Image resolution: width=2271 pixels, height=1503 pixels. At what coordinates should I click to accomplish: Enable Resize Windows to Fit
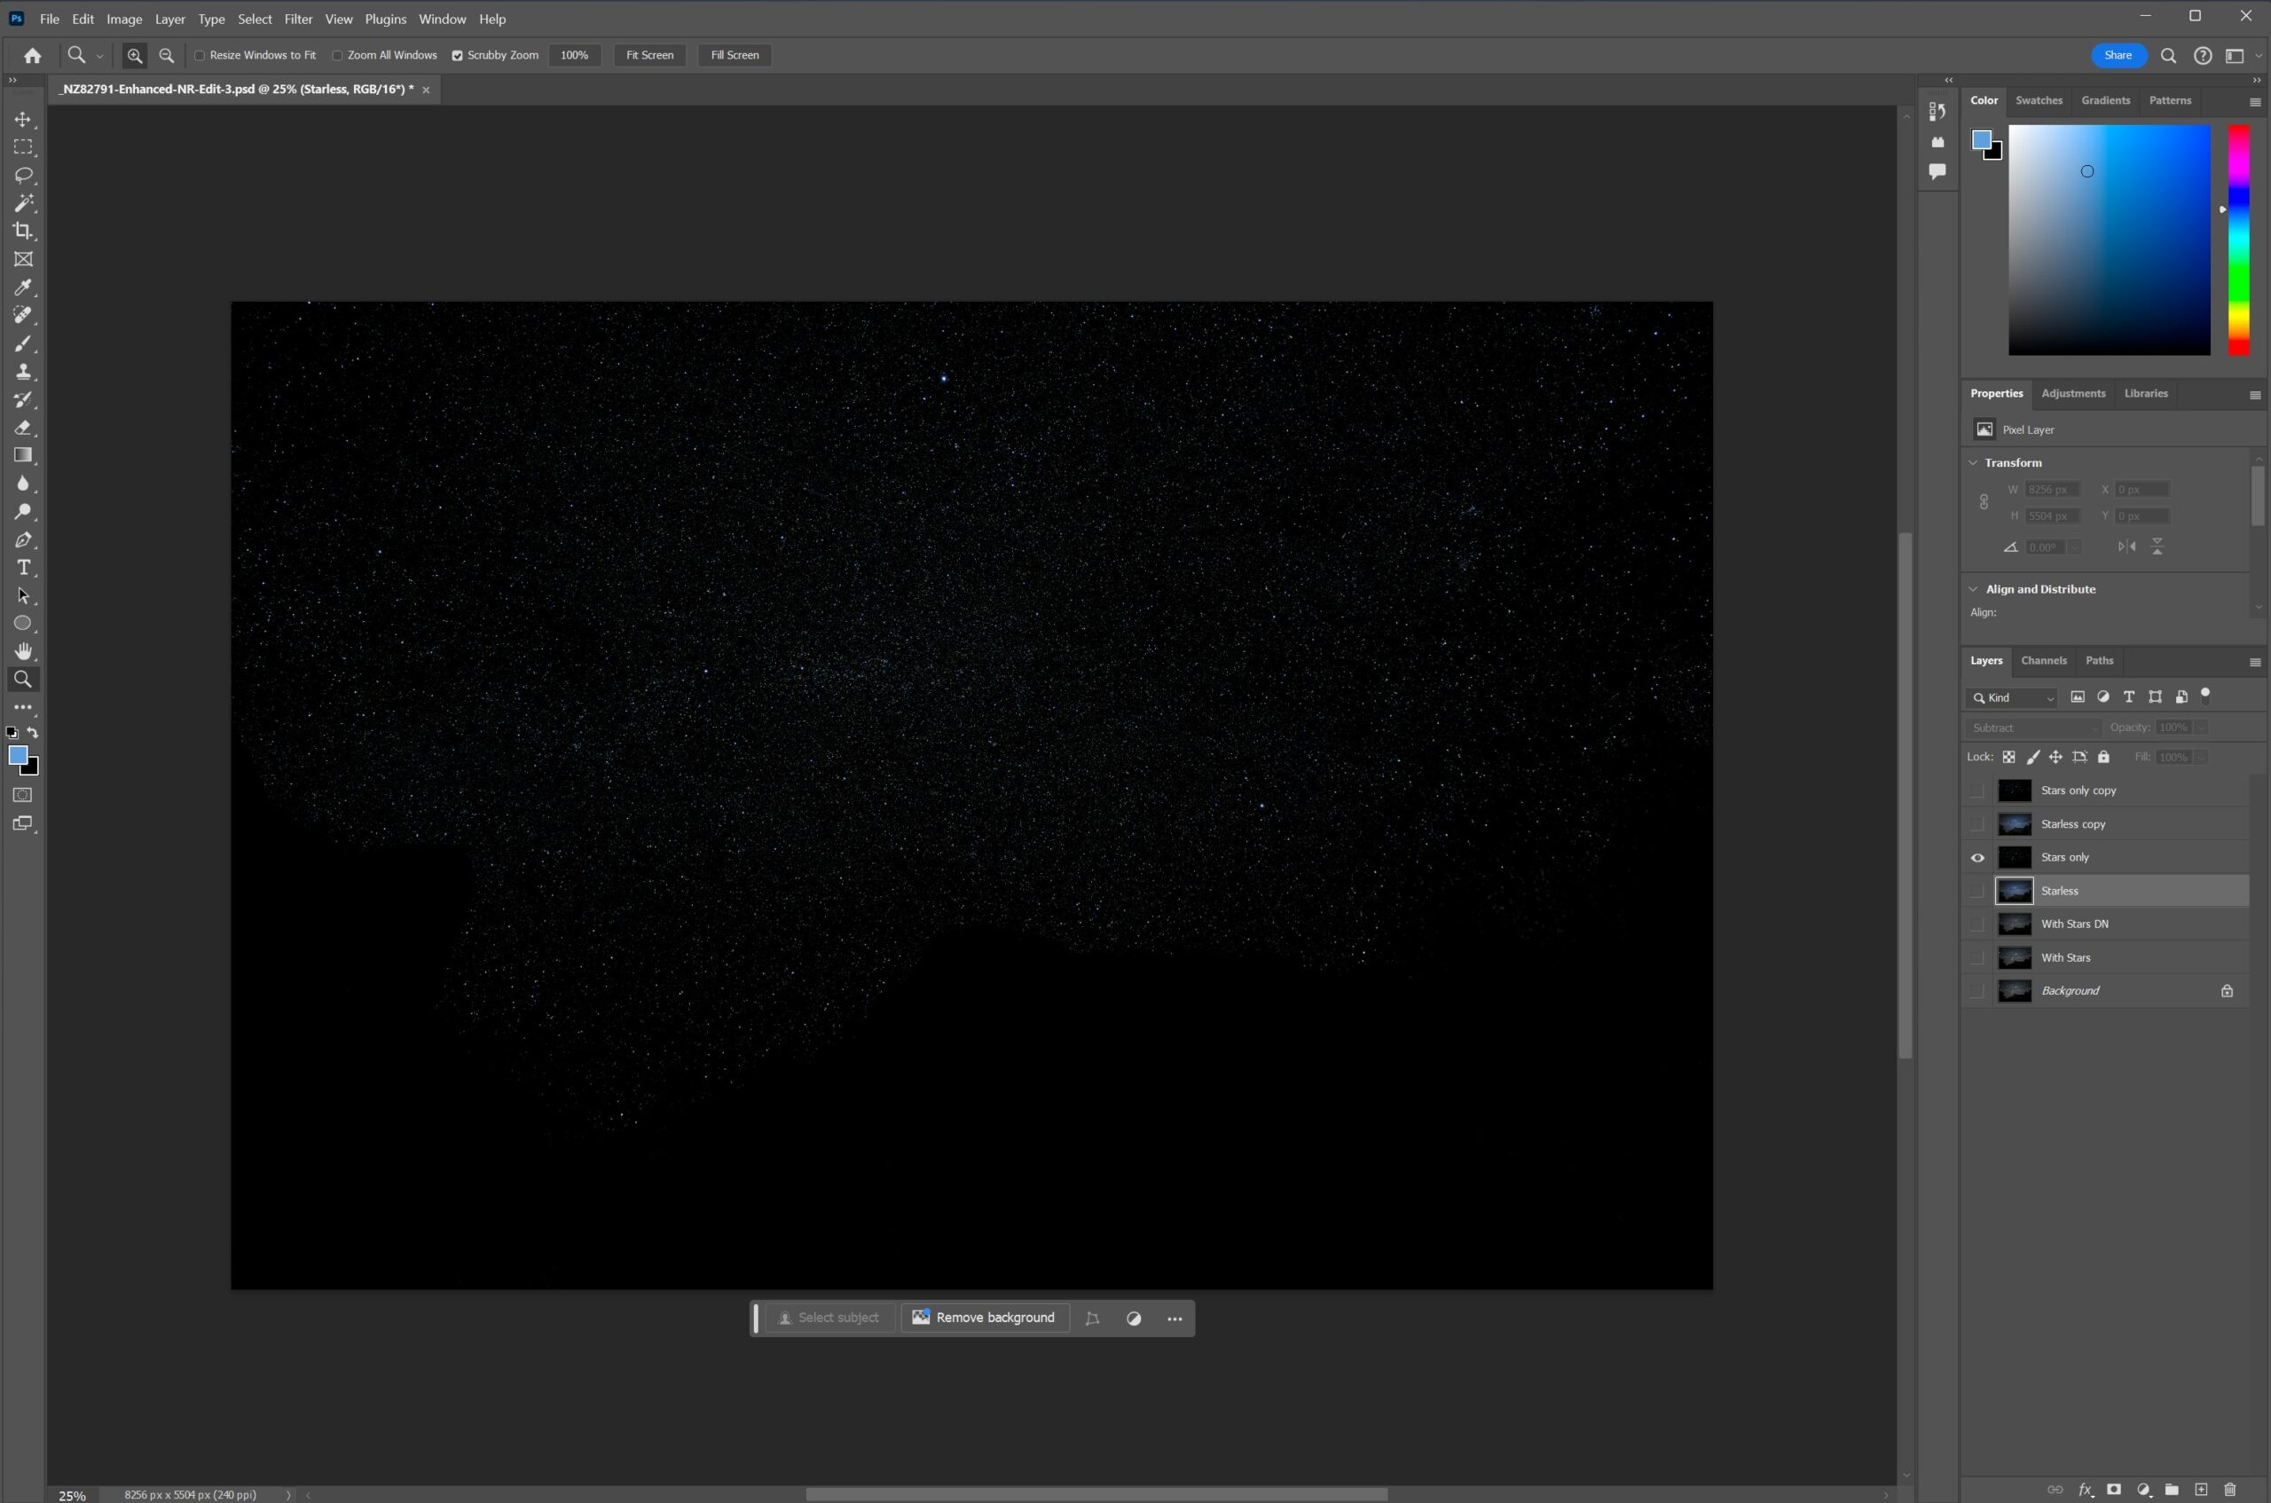[x=200, y=56]
